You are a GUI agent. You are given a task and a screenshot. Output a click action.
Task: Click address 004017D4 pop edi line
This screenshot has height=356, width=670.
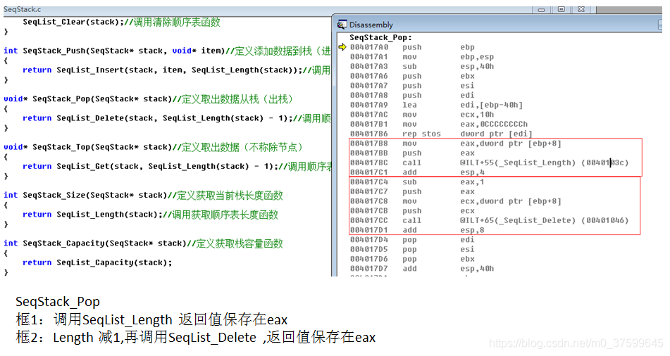[x=412, y=240]
